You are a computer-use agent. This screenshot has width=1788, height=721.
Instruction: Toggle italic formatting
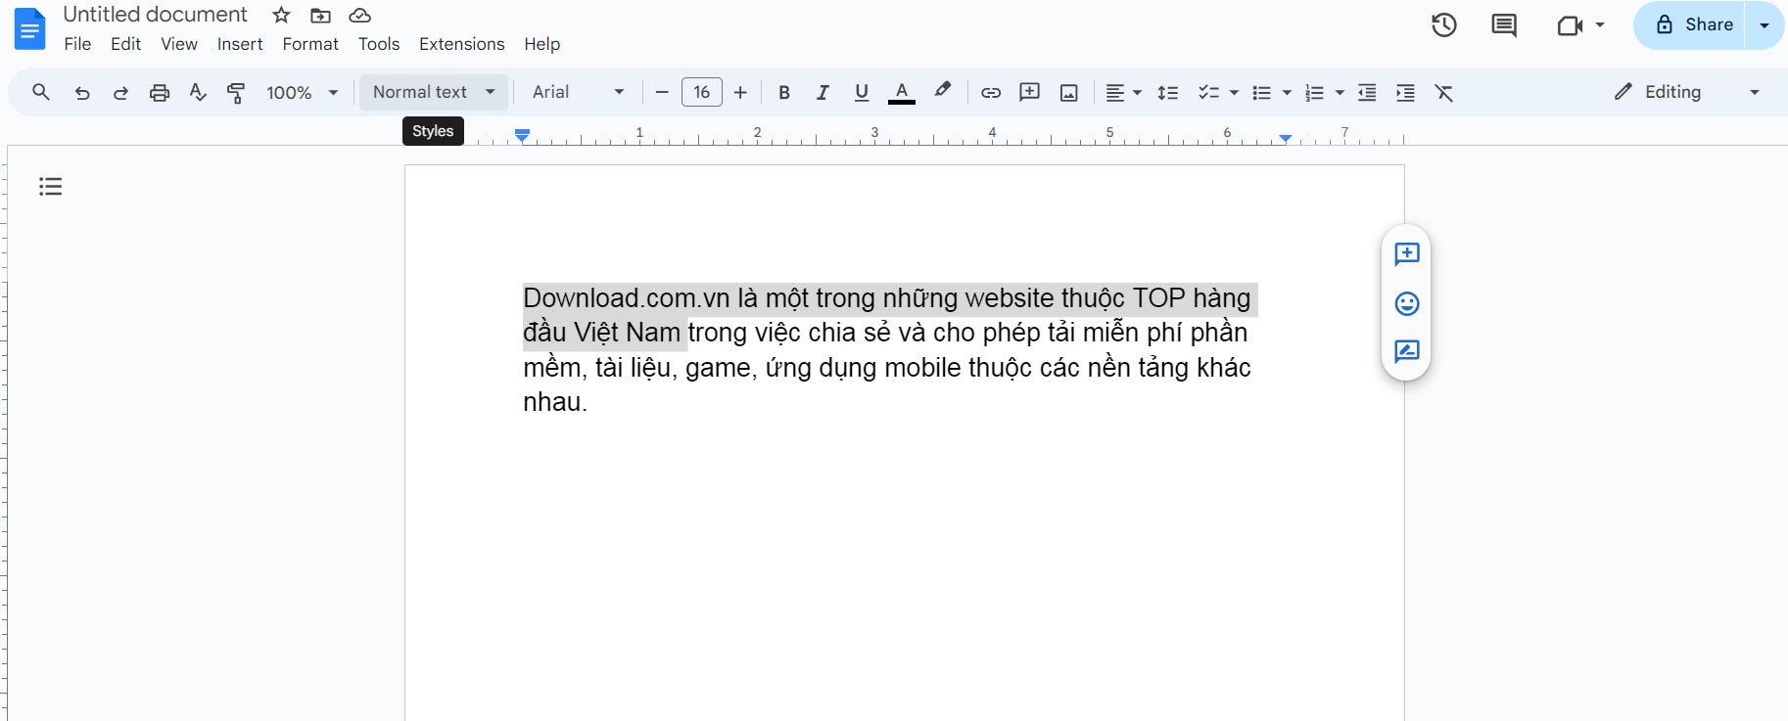[823, 93]
